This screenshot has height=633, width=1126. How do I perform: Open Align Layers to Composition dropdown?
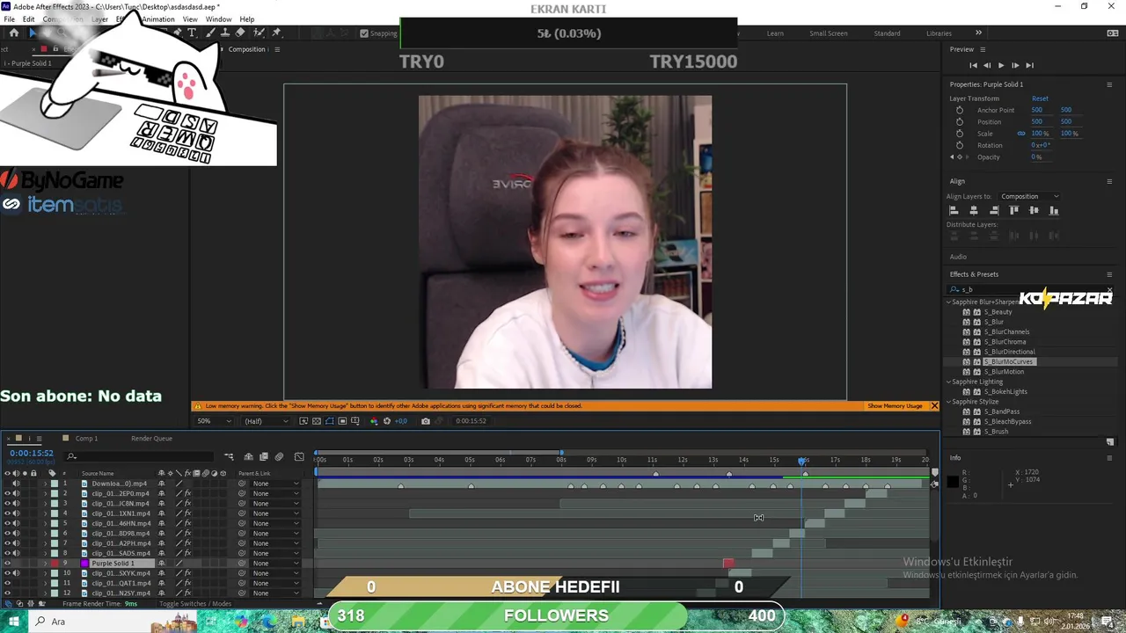point(1029,196)
